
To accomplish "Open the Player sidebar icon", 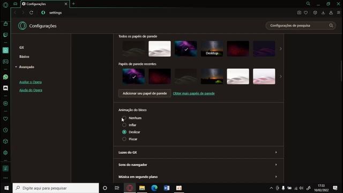I will pos(5,103).
